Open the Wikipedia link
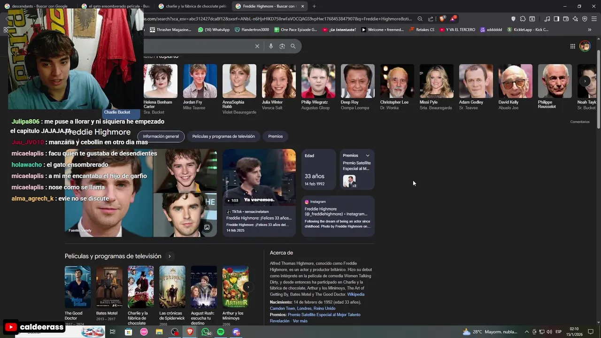 click(356, 294)
